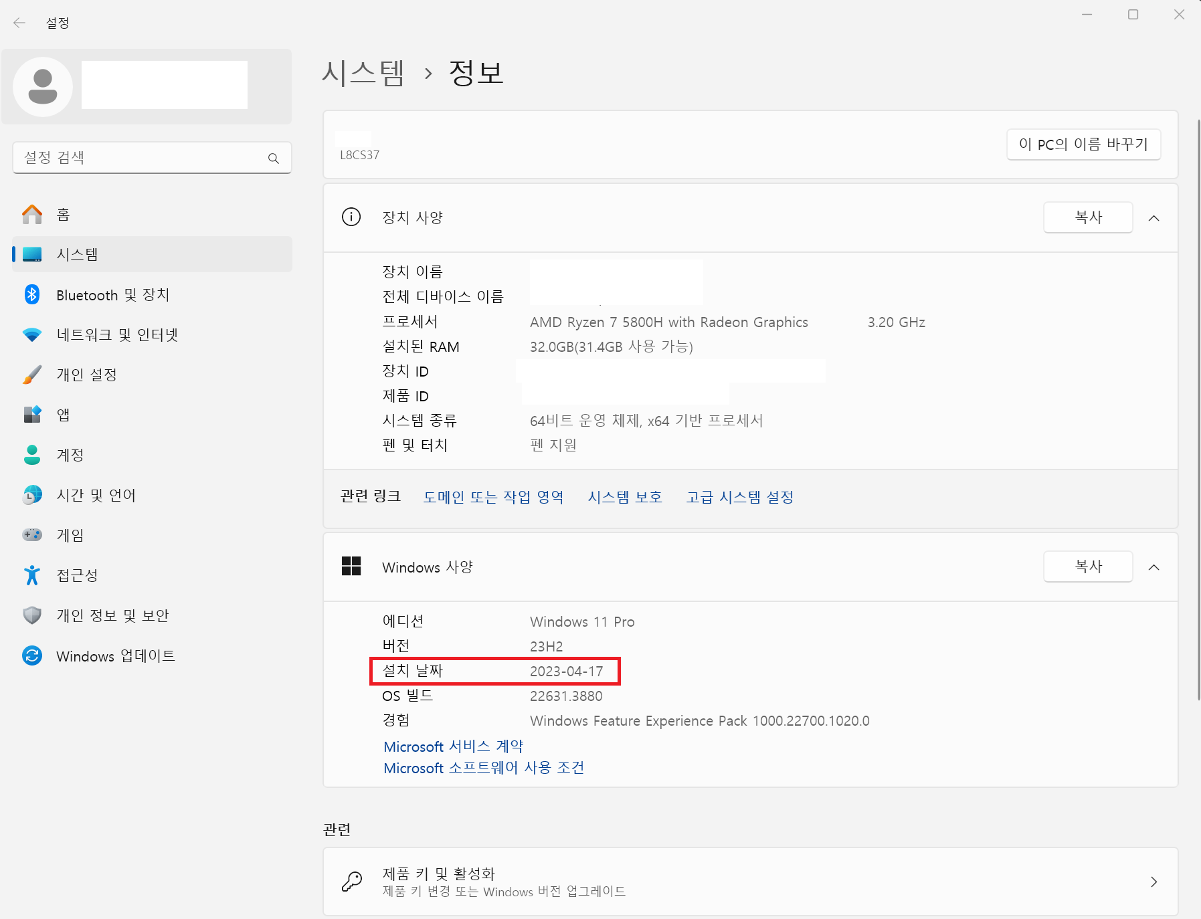Click the Home house icon
Screen dimensions: 1201x919
(32, 214)
